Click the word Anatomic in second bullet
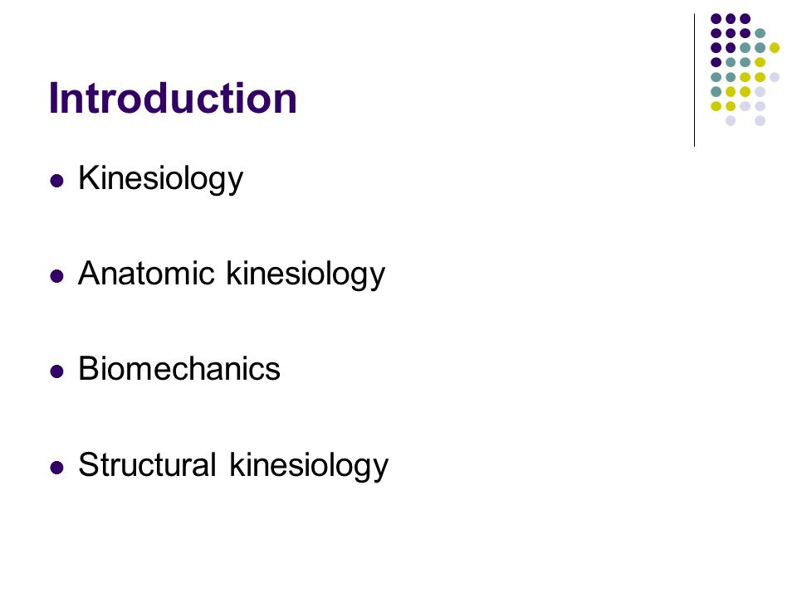 tap(146, 273)
